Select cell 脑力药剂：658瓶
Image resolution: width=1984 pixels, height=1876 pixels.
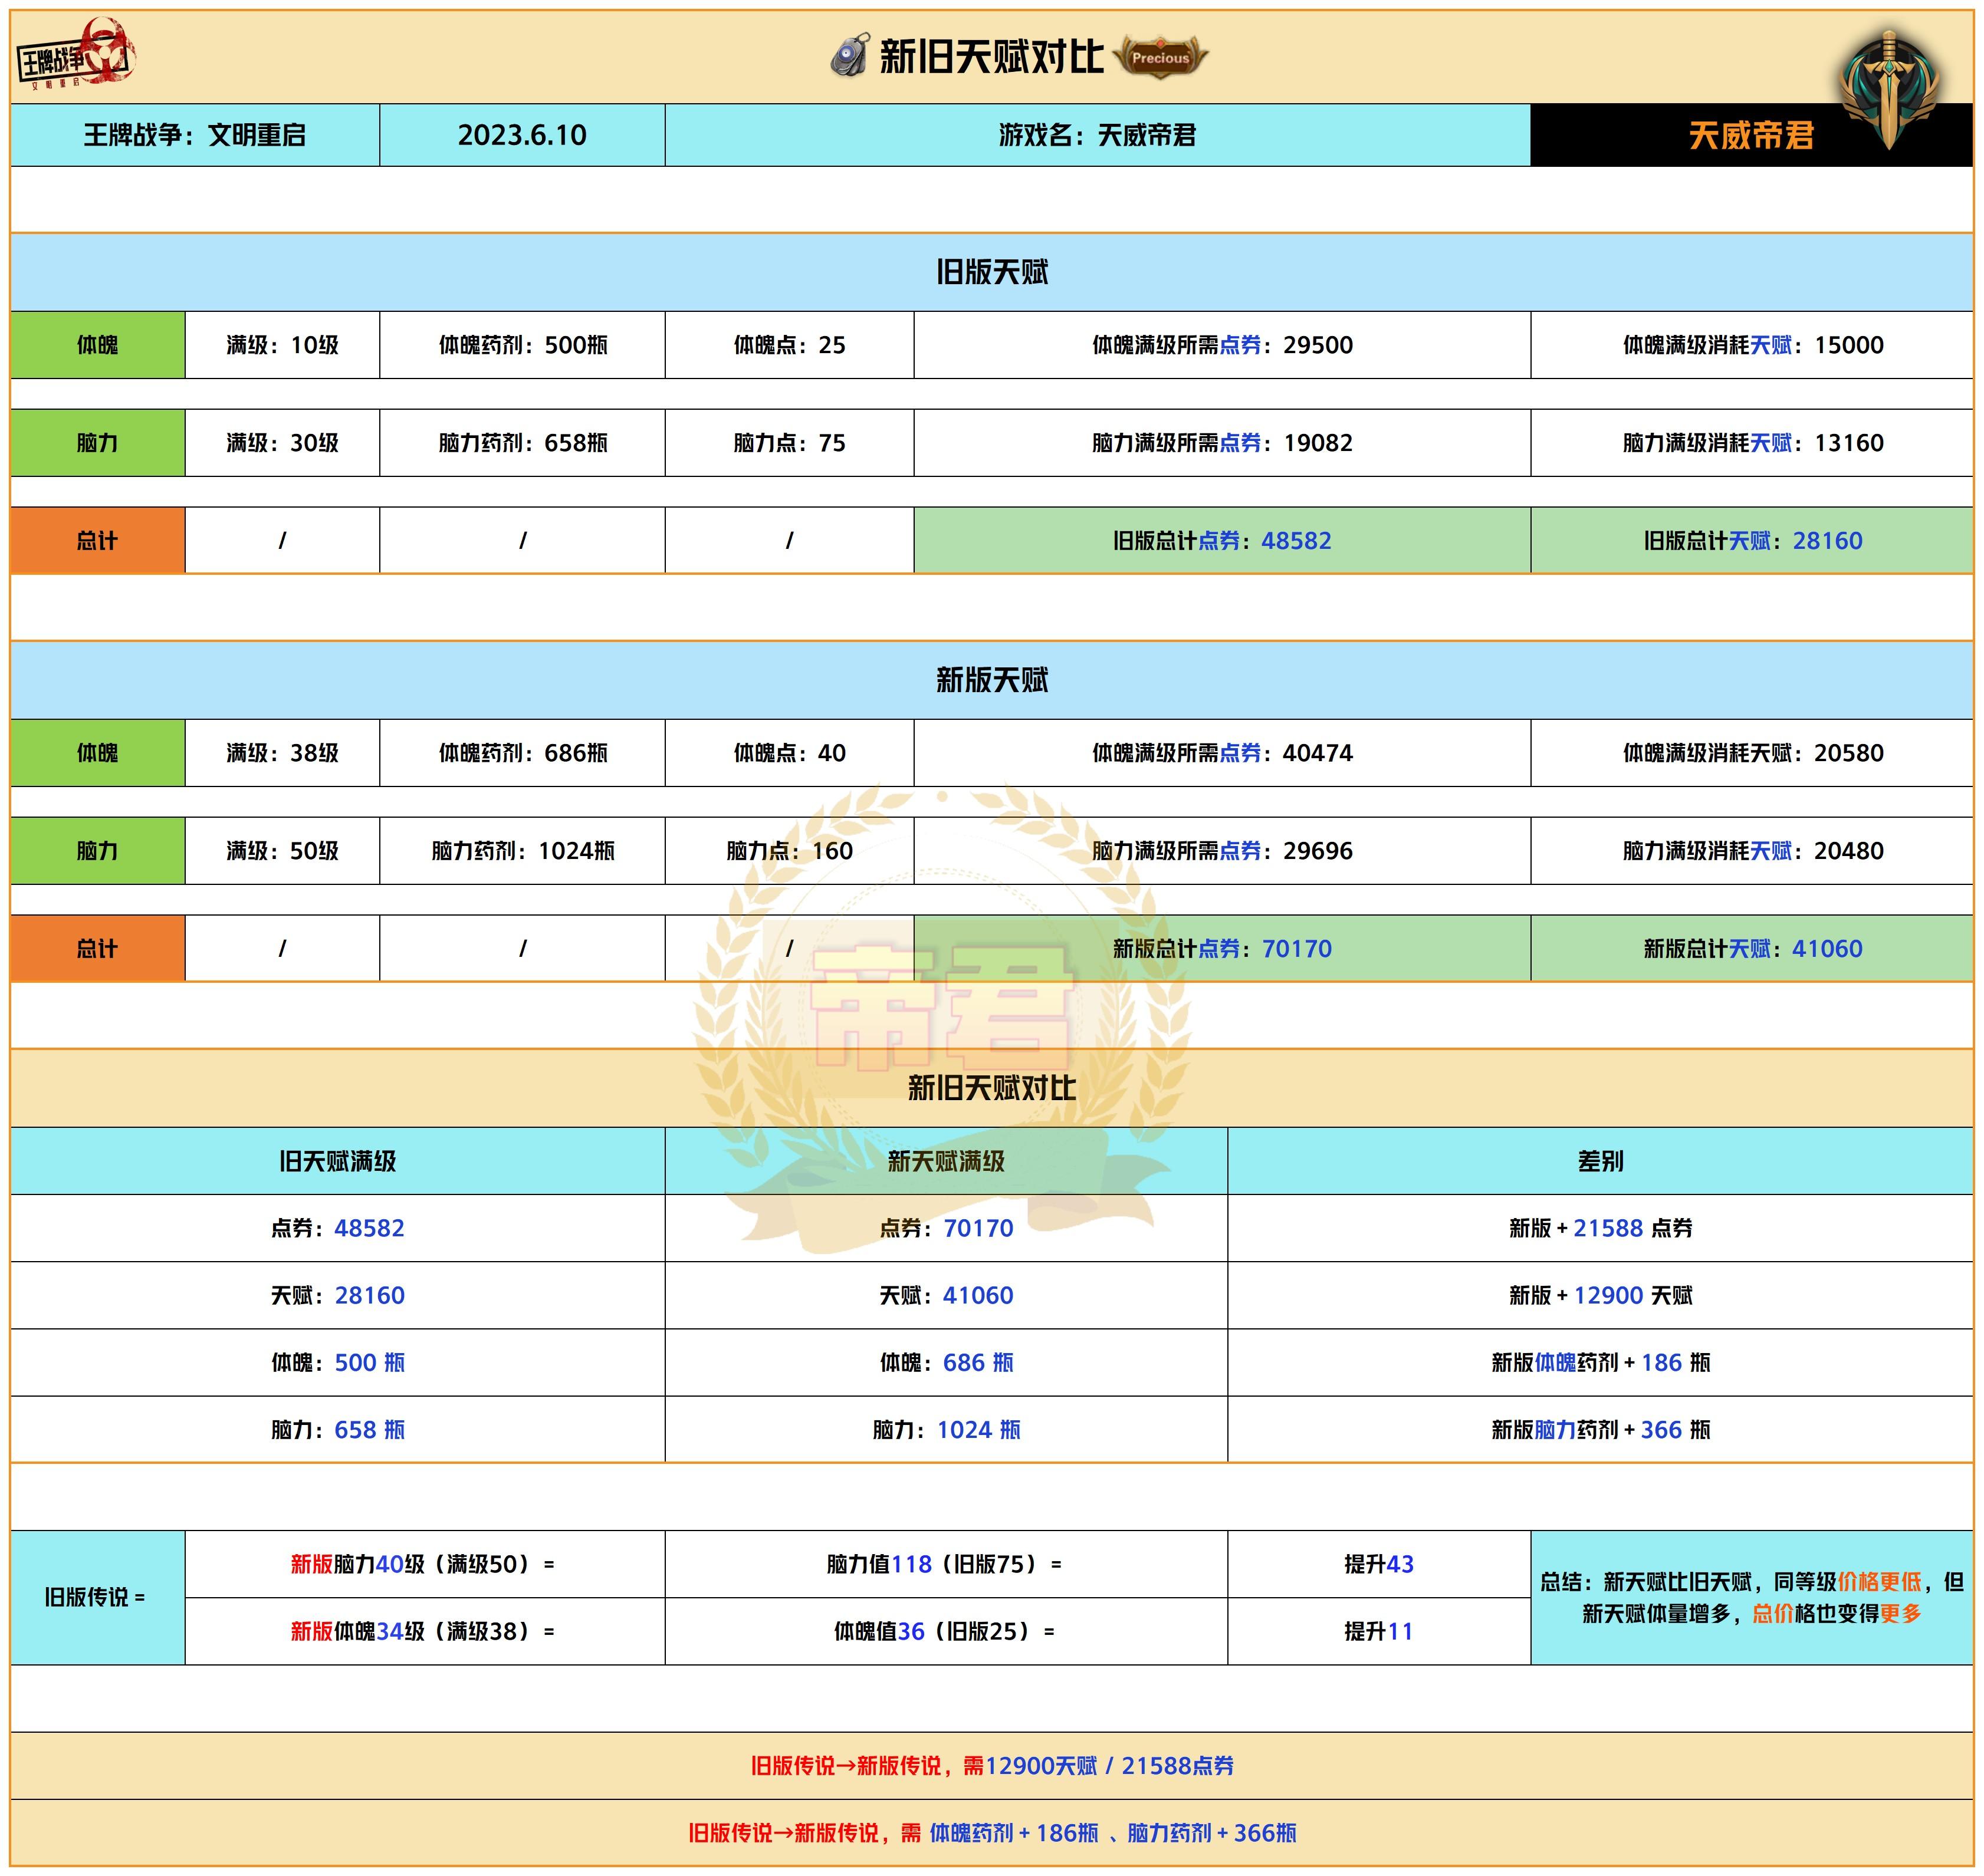[x=523, y=443]
